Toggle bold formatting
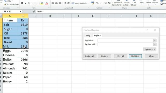 coord(22,3)
